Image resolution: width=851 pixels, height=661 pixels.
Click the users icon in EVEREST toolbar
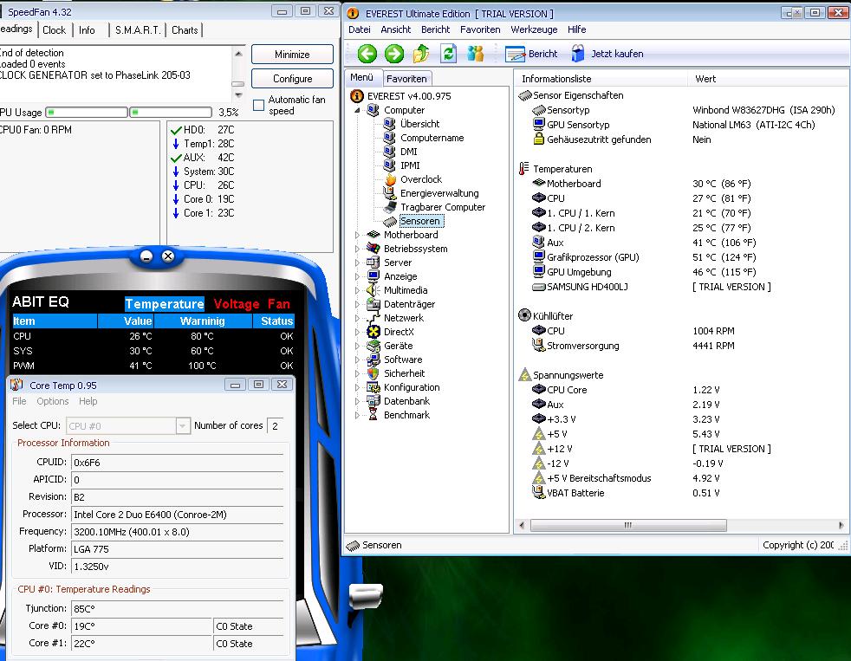476,54
